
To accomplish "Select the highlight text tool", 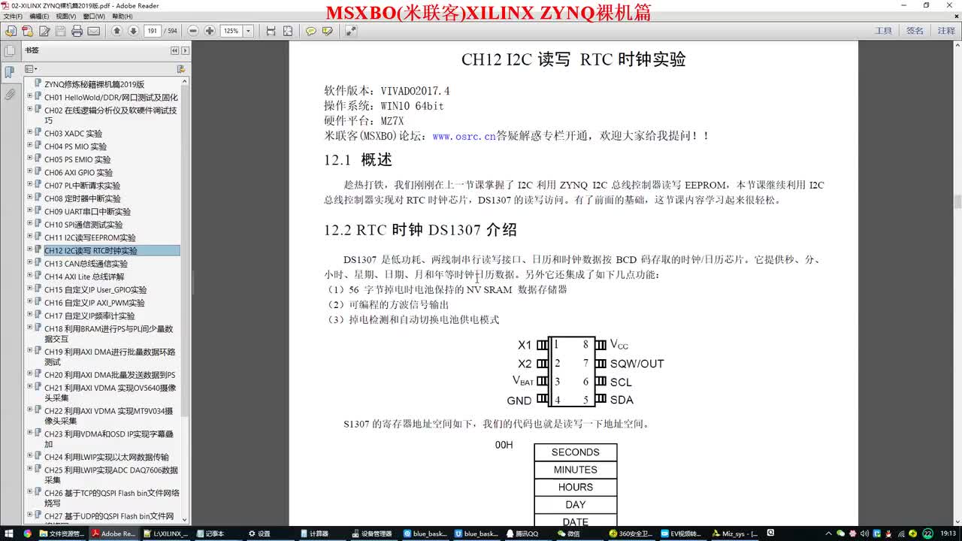I will coord(328,31).
